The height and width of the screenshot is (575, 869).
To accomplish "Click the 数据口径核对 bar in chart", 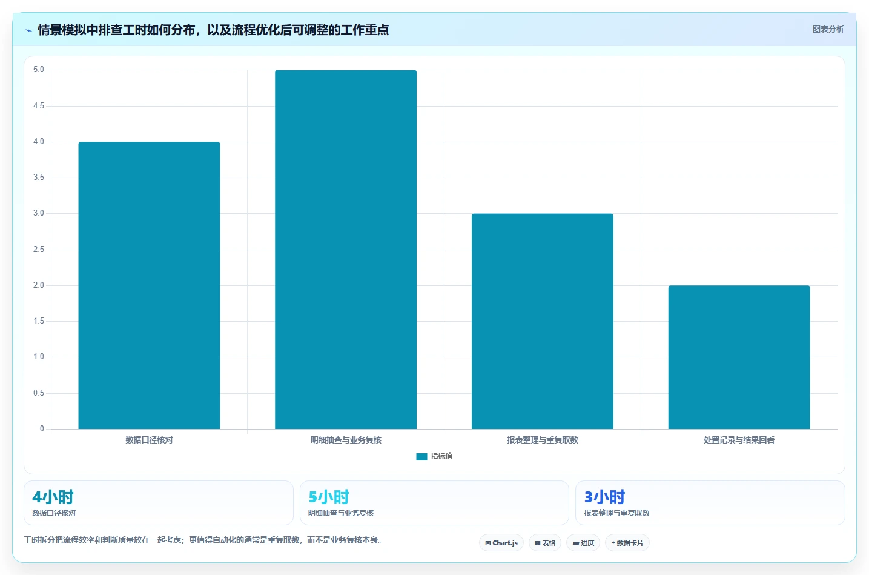I will 149,285.
